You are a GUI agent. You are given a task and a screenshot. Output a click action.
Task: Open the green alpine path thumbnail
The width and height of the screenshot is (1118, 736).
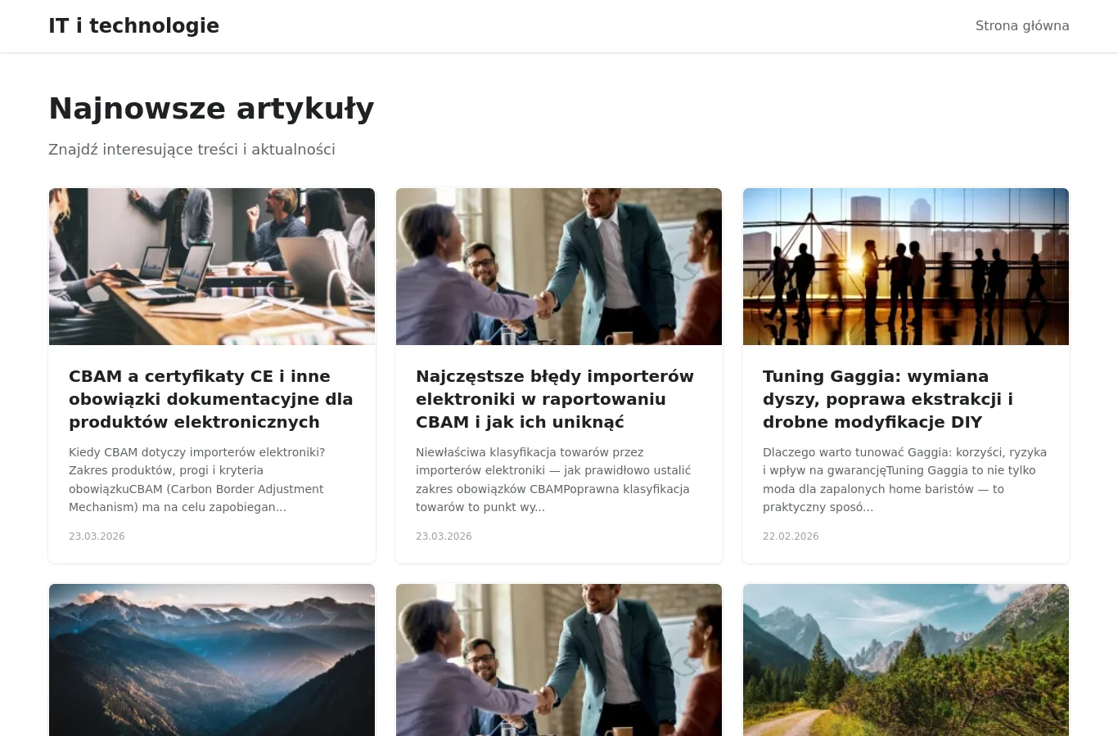point(906,660)
